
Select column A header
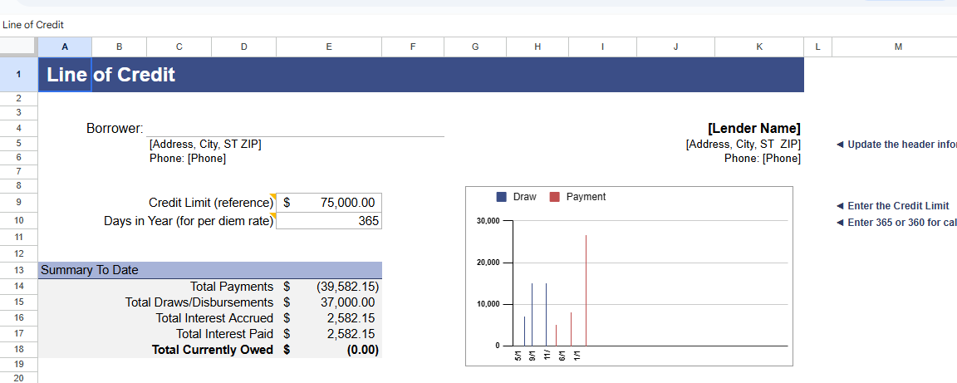[65, 47]
